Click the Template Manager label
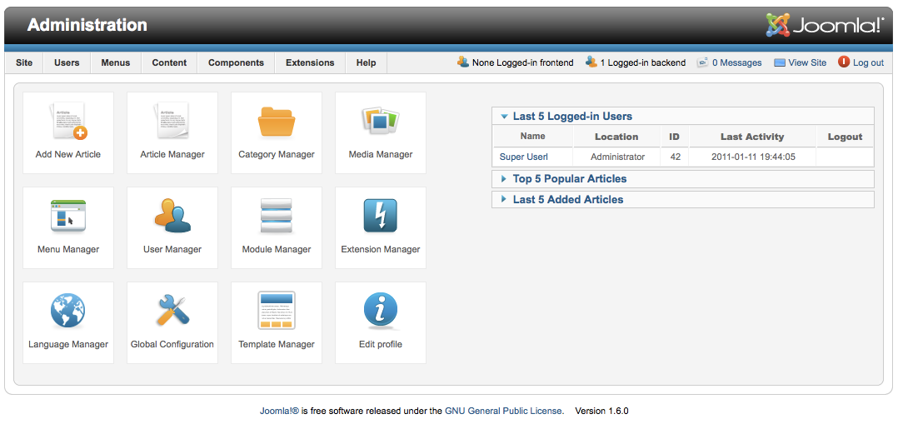The height and width of the screenshot is (424, 898). (x=277, y=344)
